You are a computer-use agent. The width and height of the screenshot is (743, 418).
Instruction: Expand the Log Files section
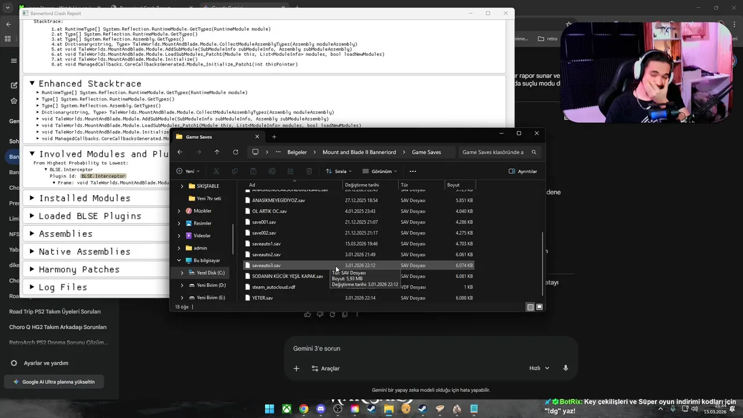pyautogui.click(x=33, y=287)
